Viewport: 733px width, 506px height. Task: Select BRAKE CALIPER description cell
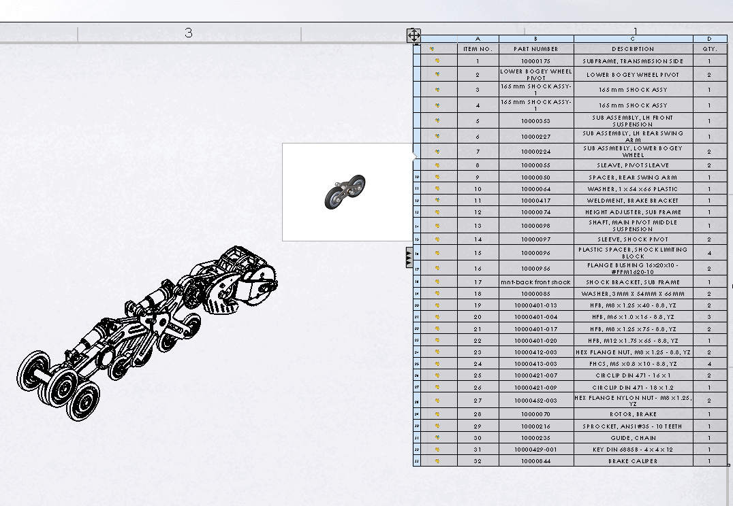[x=634, y=460]
